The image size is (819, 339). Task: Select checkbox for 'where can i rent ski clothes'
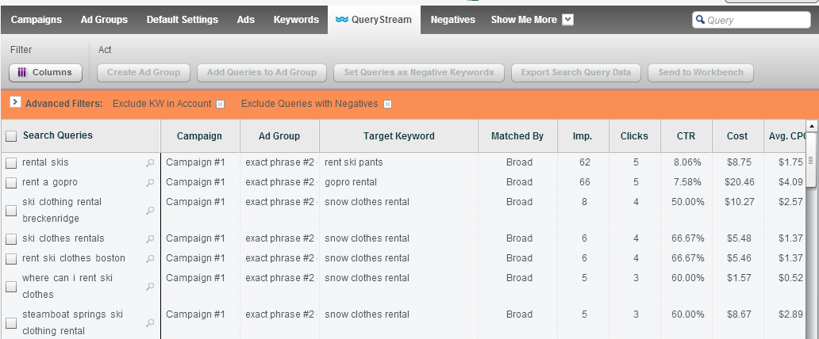point(11,287)
